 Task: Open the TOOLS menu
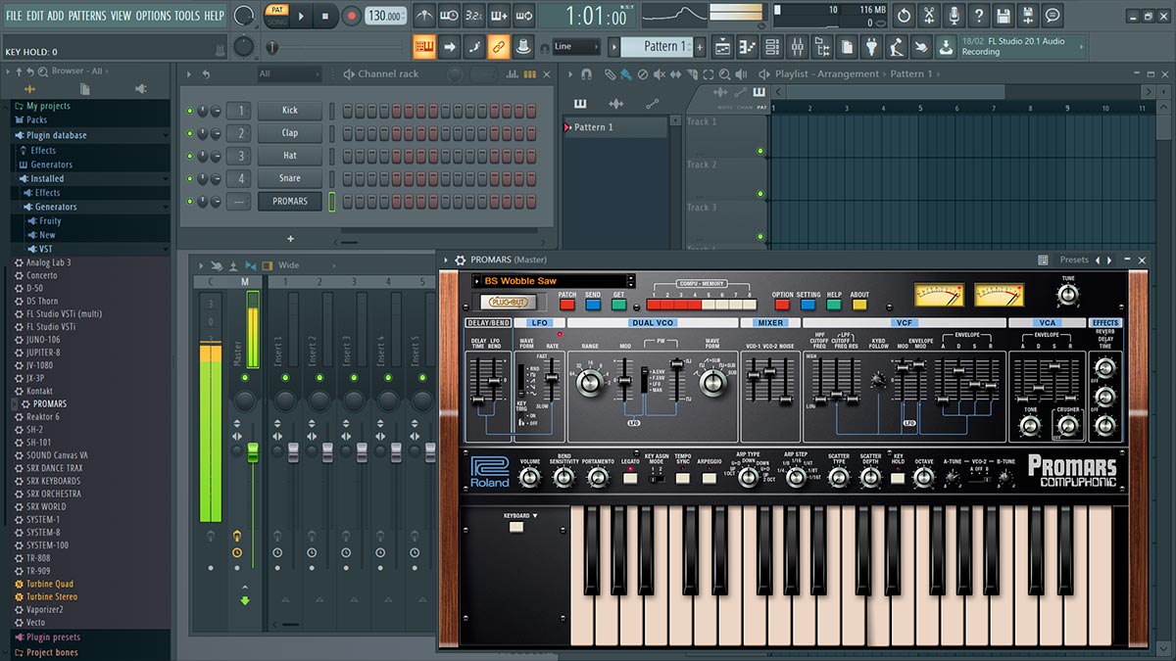(x=187, y=16)
